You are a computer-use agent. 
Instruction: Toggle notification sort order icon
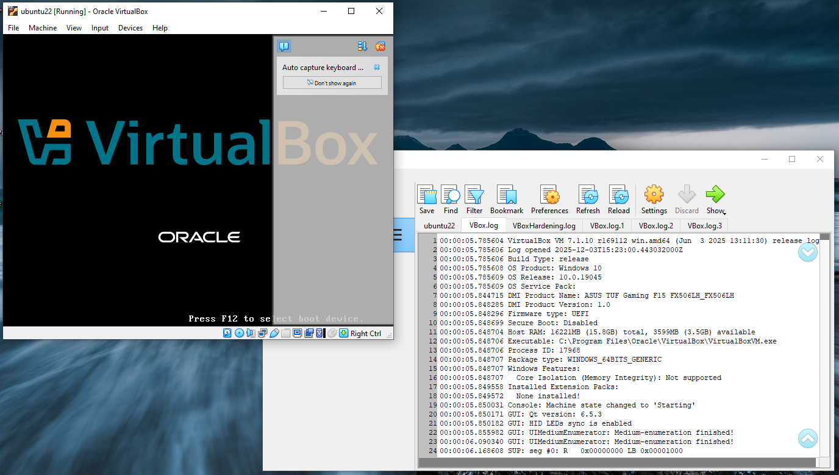[362, 46]
